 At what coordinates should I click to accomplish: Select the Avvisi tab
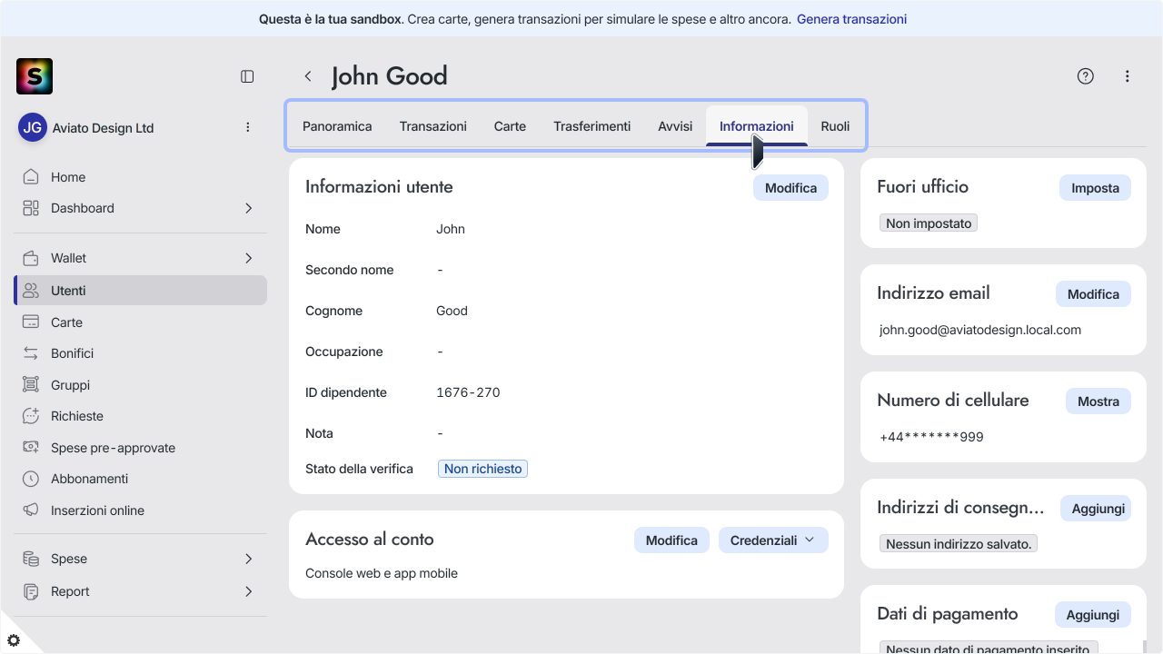675,126
